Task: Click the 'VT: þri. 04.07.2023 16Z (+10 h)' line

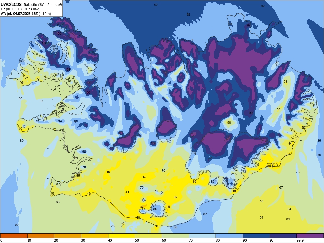Action: (26, 14)
